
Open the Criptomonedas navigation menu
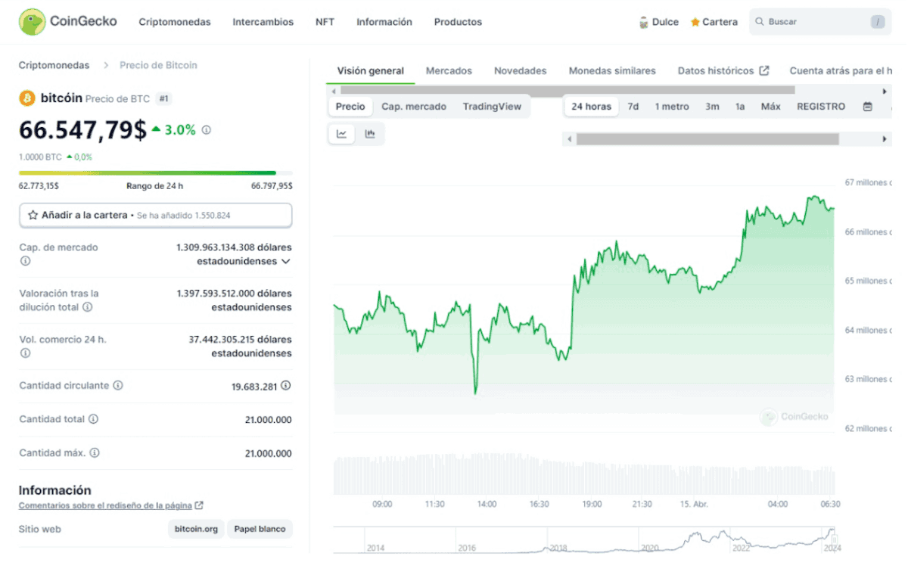[x=175, y=22]
